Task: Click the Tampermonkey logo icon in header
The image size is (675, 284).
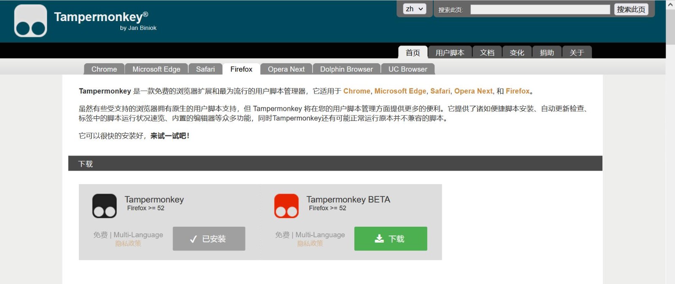Action: [x=30, y=21]
